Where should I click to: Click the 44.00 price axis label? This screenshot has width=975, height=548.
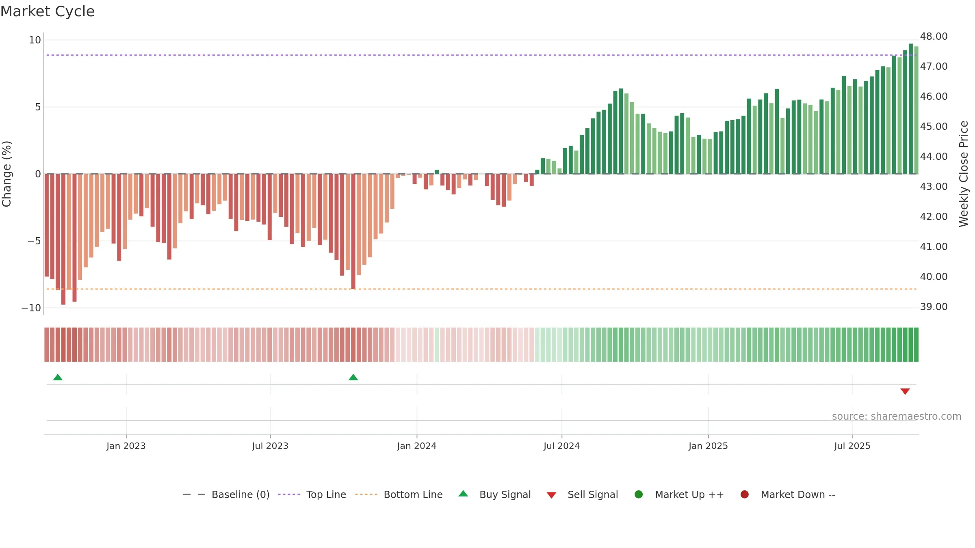(934, 156)
